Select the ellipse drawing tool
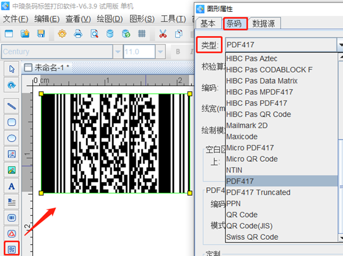Screen dimensions: 343x256 (12, 138)
